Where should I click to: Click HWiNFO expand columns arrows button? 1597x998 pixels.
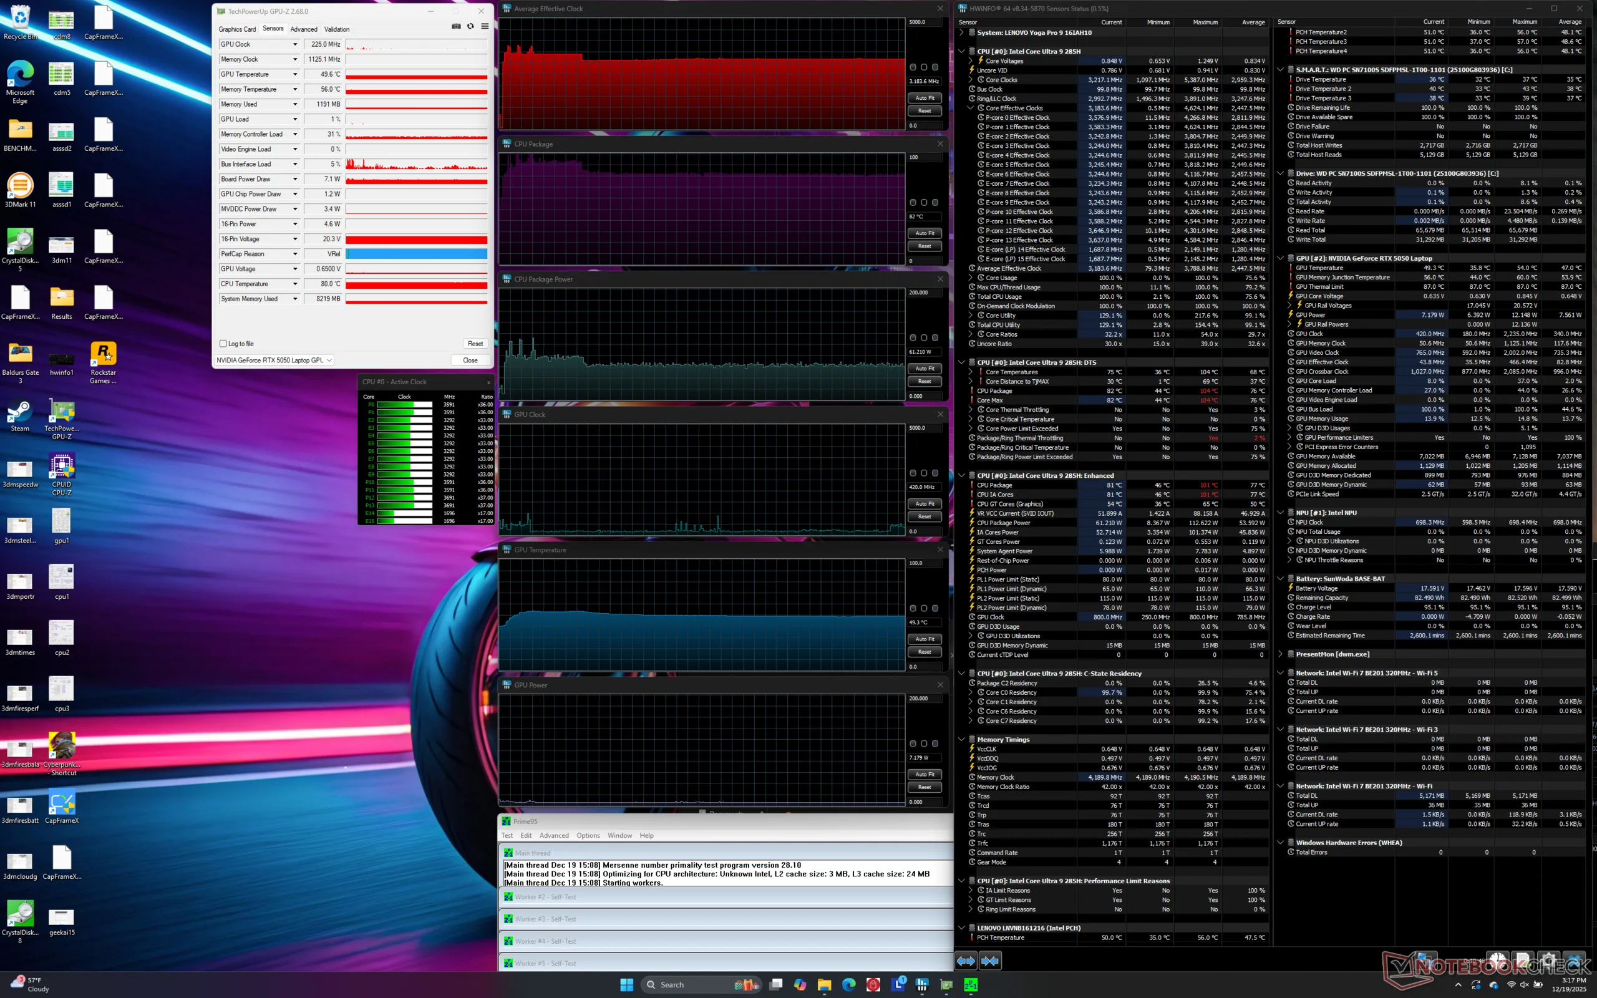(x=966, y=961)
